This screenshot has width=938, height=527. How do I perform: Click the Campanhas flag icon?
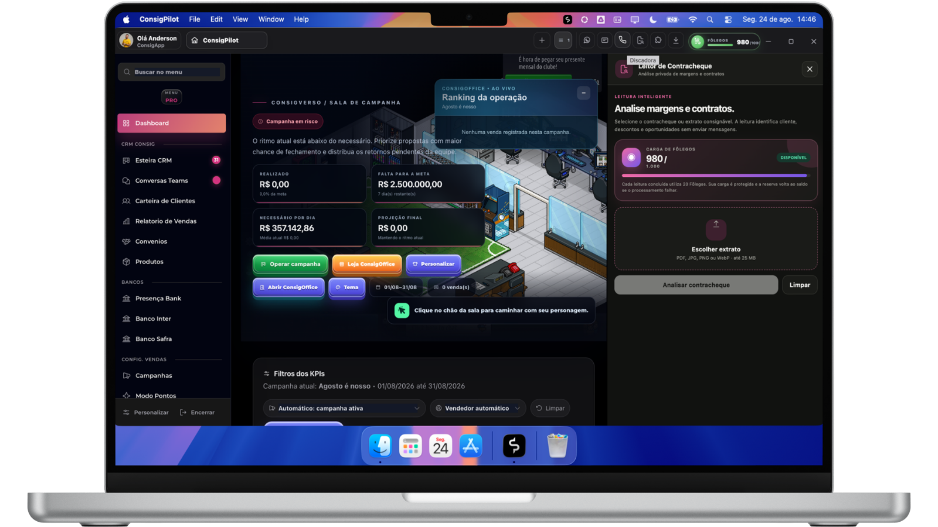tap(126, 376)
